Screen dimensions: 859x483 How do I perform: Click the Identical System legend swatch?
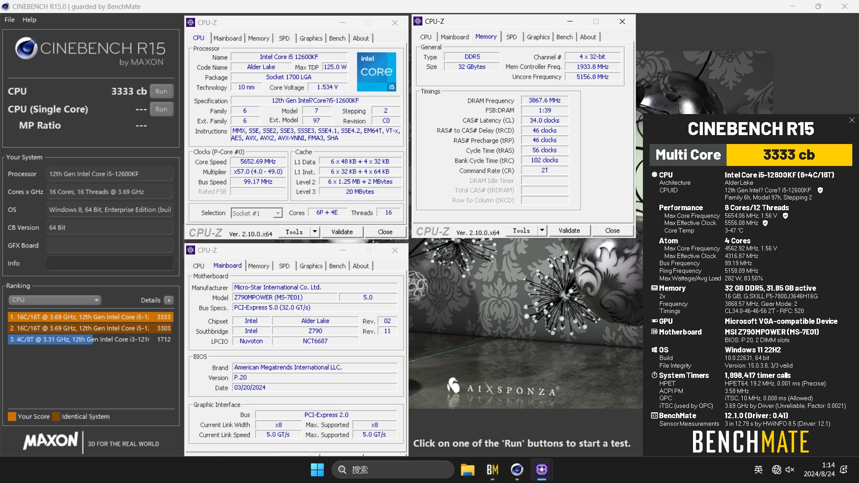pyautogui.click(x=56, y=416)
